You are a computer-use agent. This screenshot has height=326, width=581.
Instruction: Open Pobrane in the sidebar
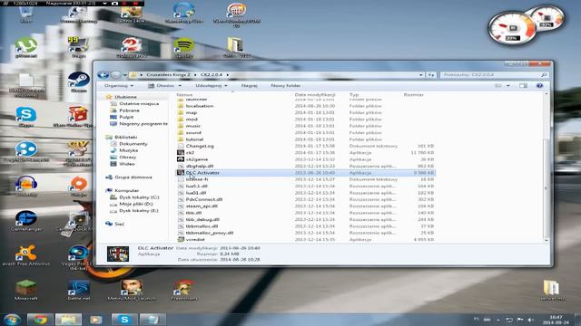(129, 110)
